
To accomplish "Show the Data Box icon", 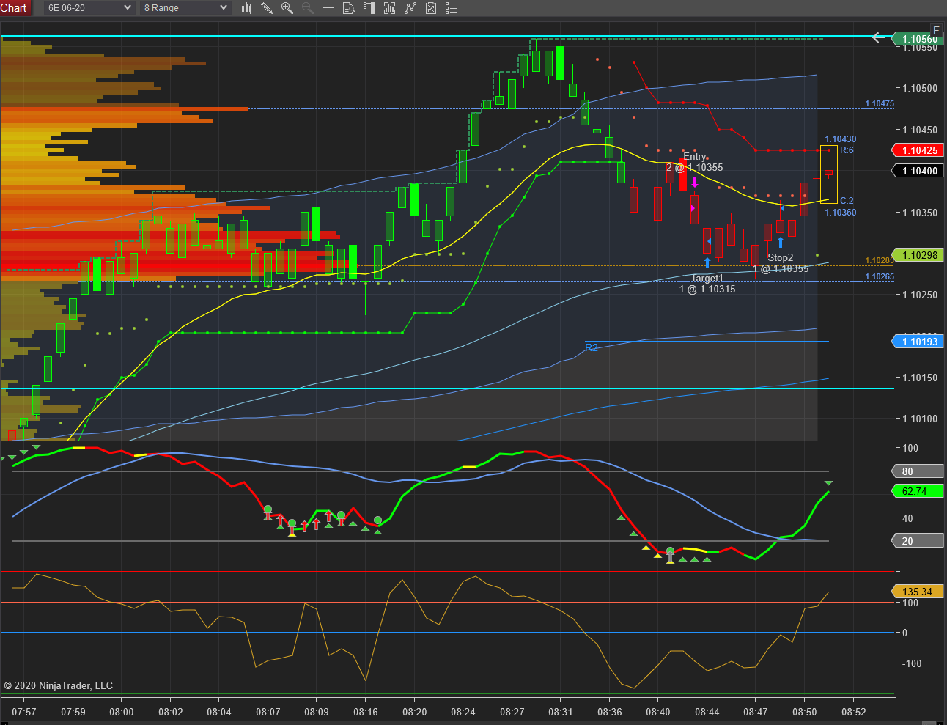I will [349, 8].
